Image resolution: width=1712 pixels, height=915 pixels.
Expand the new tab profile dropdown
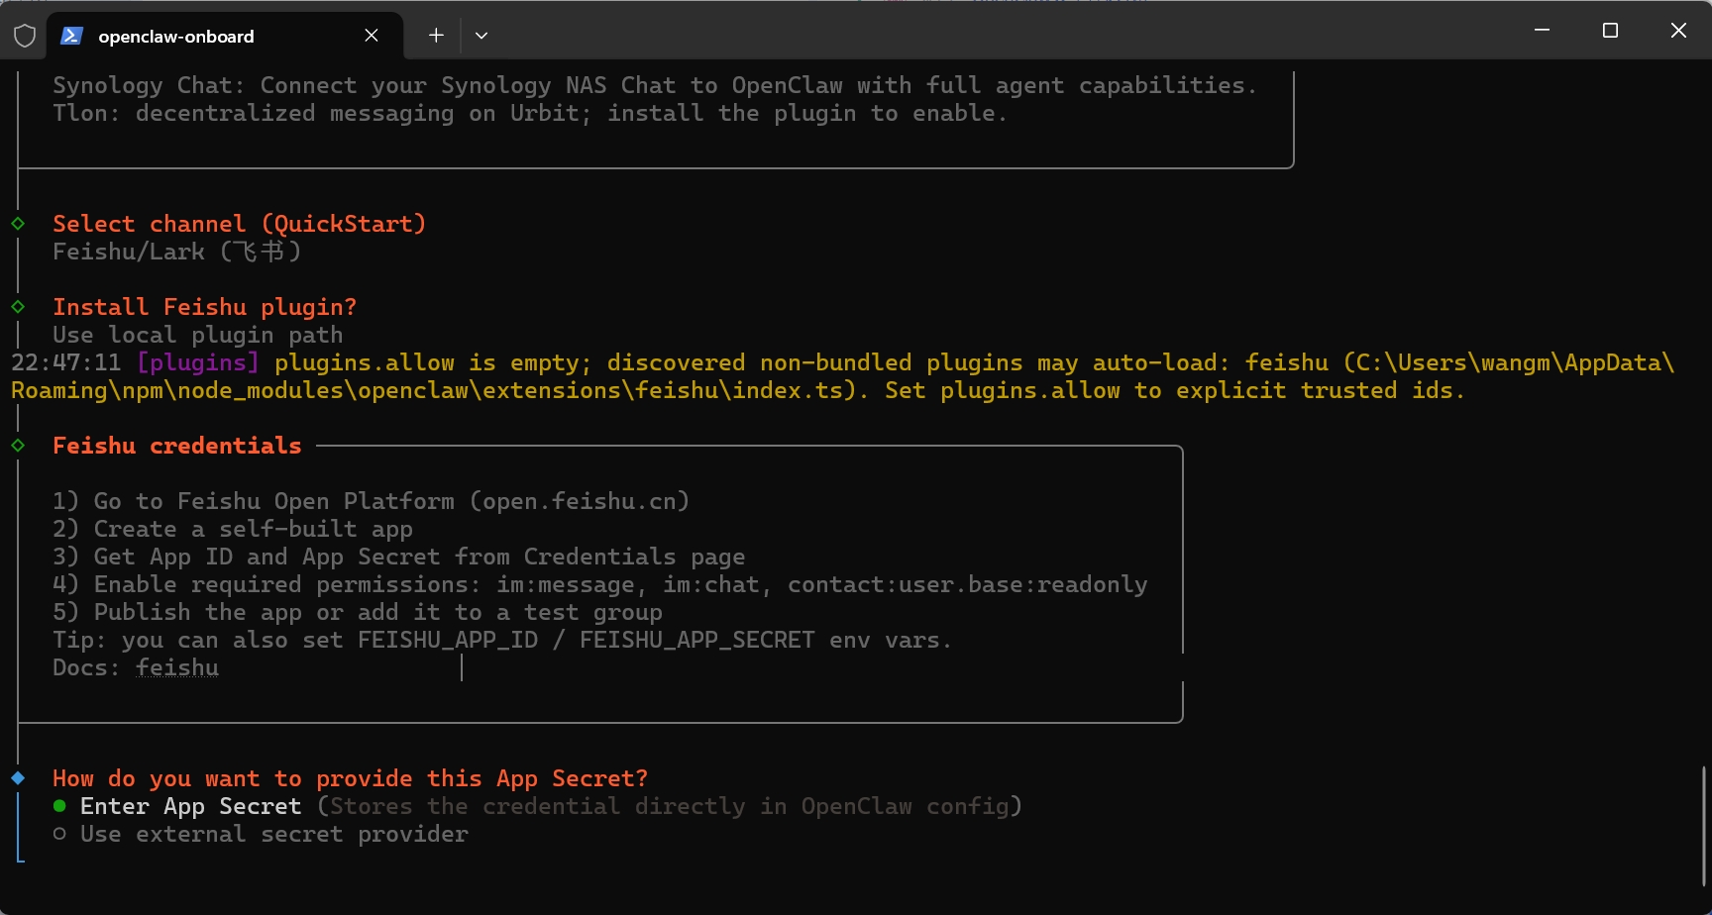click(x=481, y=36)
